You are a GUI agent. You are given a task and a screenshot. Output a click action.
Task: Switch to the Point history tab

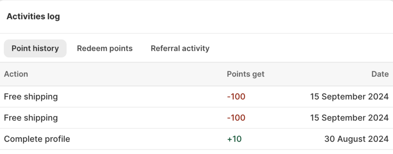click(x=35, y=49)
